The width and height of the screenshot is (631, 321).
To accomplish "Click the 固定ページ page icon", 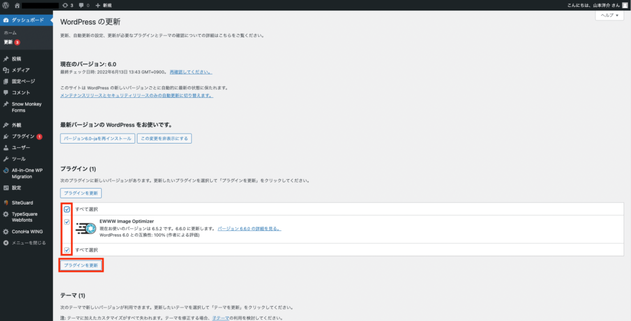I will (6, 81).
